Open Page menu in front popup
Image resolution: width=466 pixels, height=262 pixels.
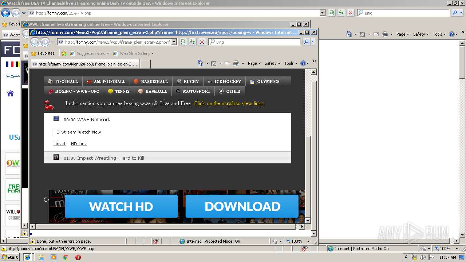[x=254, y=63]
